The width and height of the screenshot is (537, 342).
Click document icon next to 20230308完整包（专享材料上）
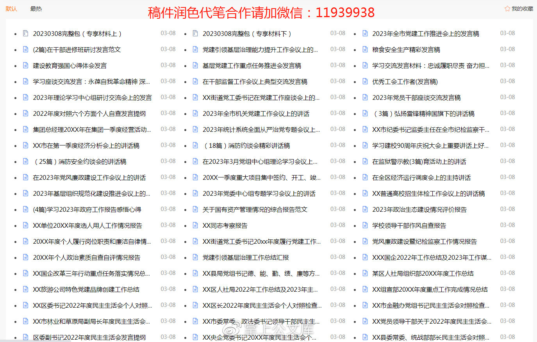25,34
